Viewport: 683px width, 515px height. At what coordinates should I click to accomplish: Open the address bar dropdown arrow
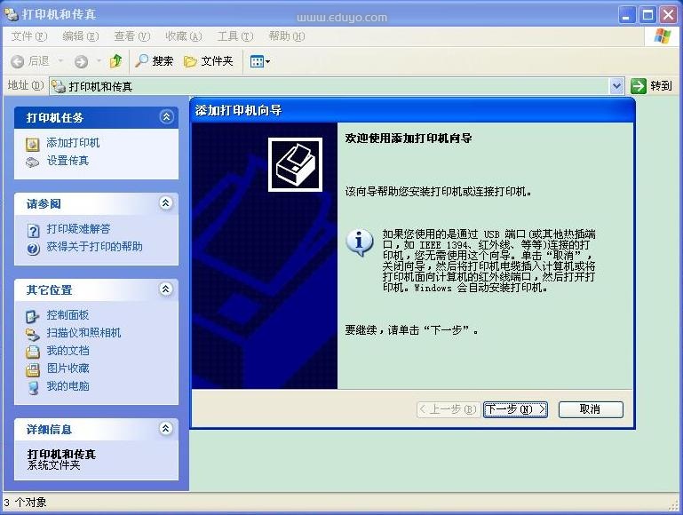point(616,86)
